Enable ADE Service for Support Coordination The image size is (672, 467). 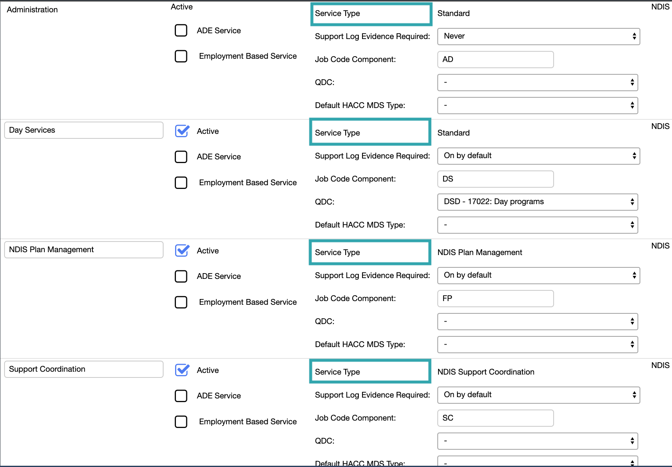[x=181, y=396]
